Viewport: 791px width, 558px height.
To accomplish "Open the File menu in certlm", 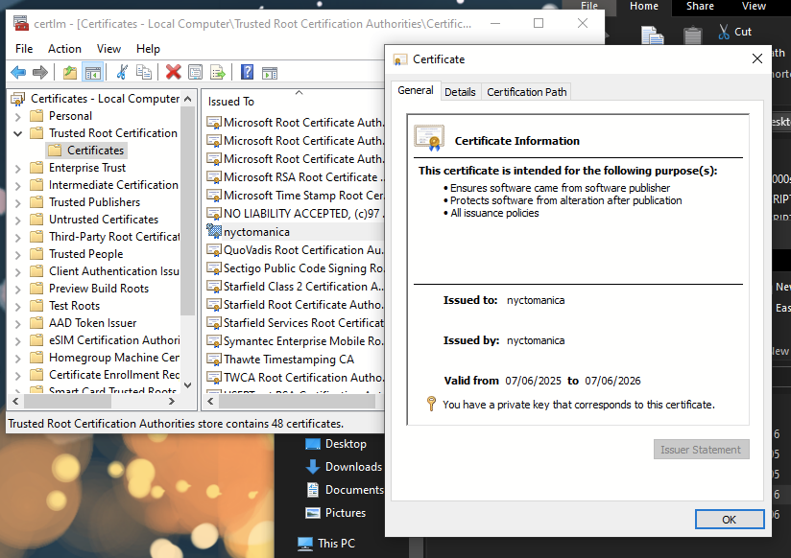I will (x=24, y=49).
